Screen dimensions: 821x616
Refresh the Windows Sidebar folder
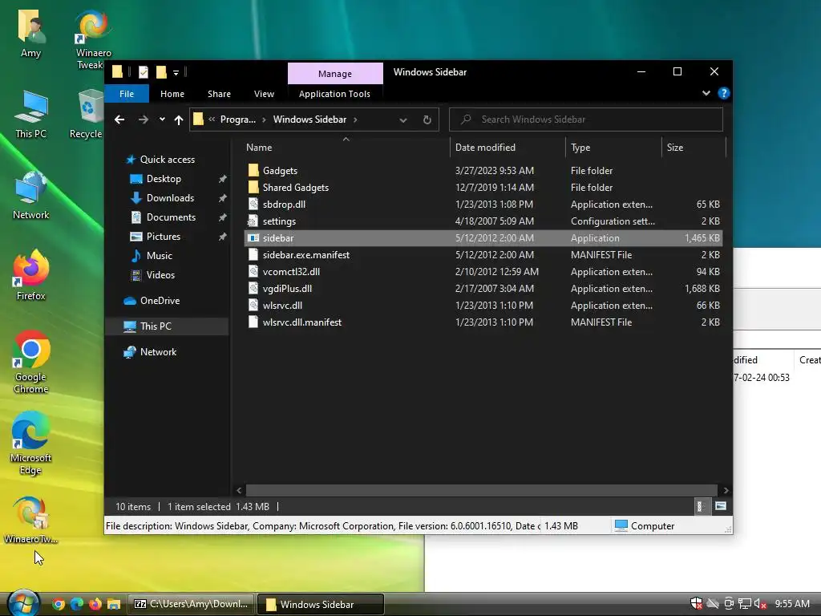click(x=427, y=120)
